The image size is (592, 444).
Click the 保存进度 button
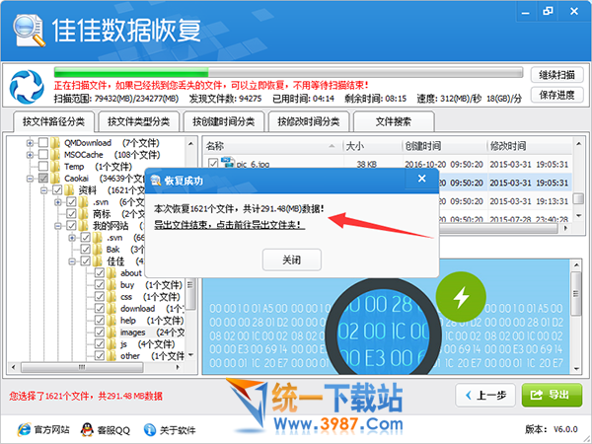(556, 95)
